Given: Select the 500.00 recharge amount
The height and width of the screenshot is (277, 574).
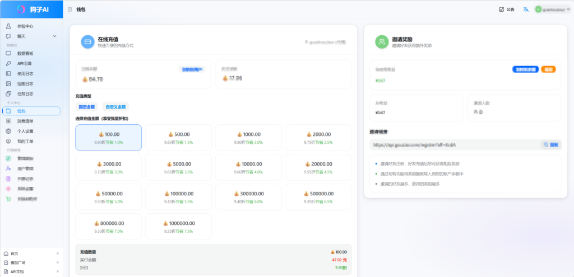Looking at the screenshot, I should tap(179, 138).
